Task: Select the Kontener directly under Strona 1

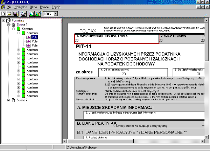Action: pyautogui.click(x=27, y=29)
